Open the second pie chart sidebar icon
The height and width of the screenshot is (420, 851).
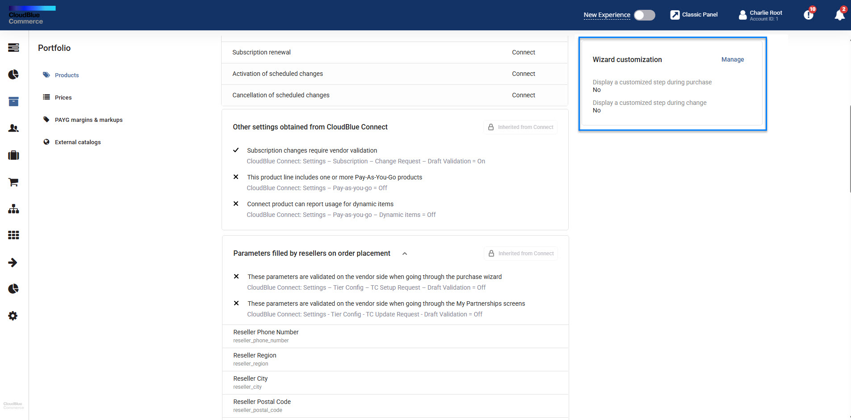click(x=13, y=289)
